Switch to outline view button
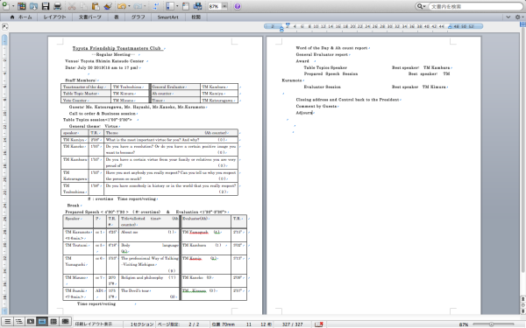This screenshot has width=526, height=328. (x=19, y=322)
